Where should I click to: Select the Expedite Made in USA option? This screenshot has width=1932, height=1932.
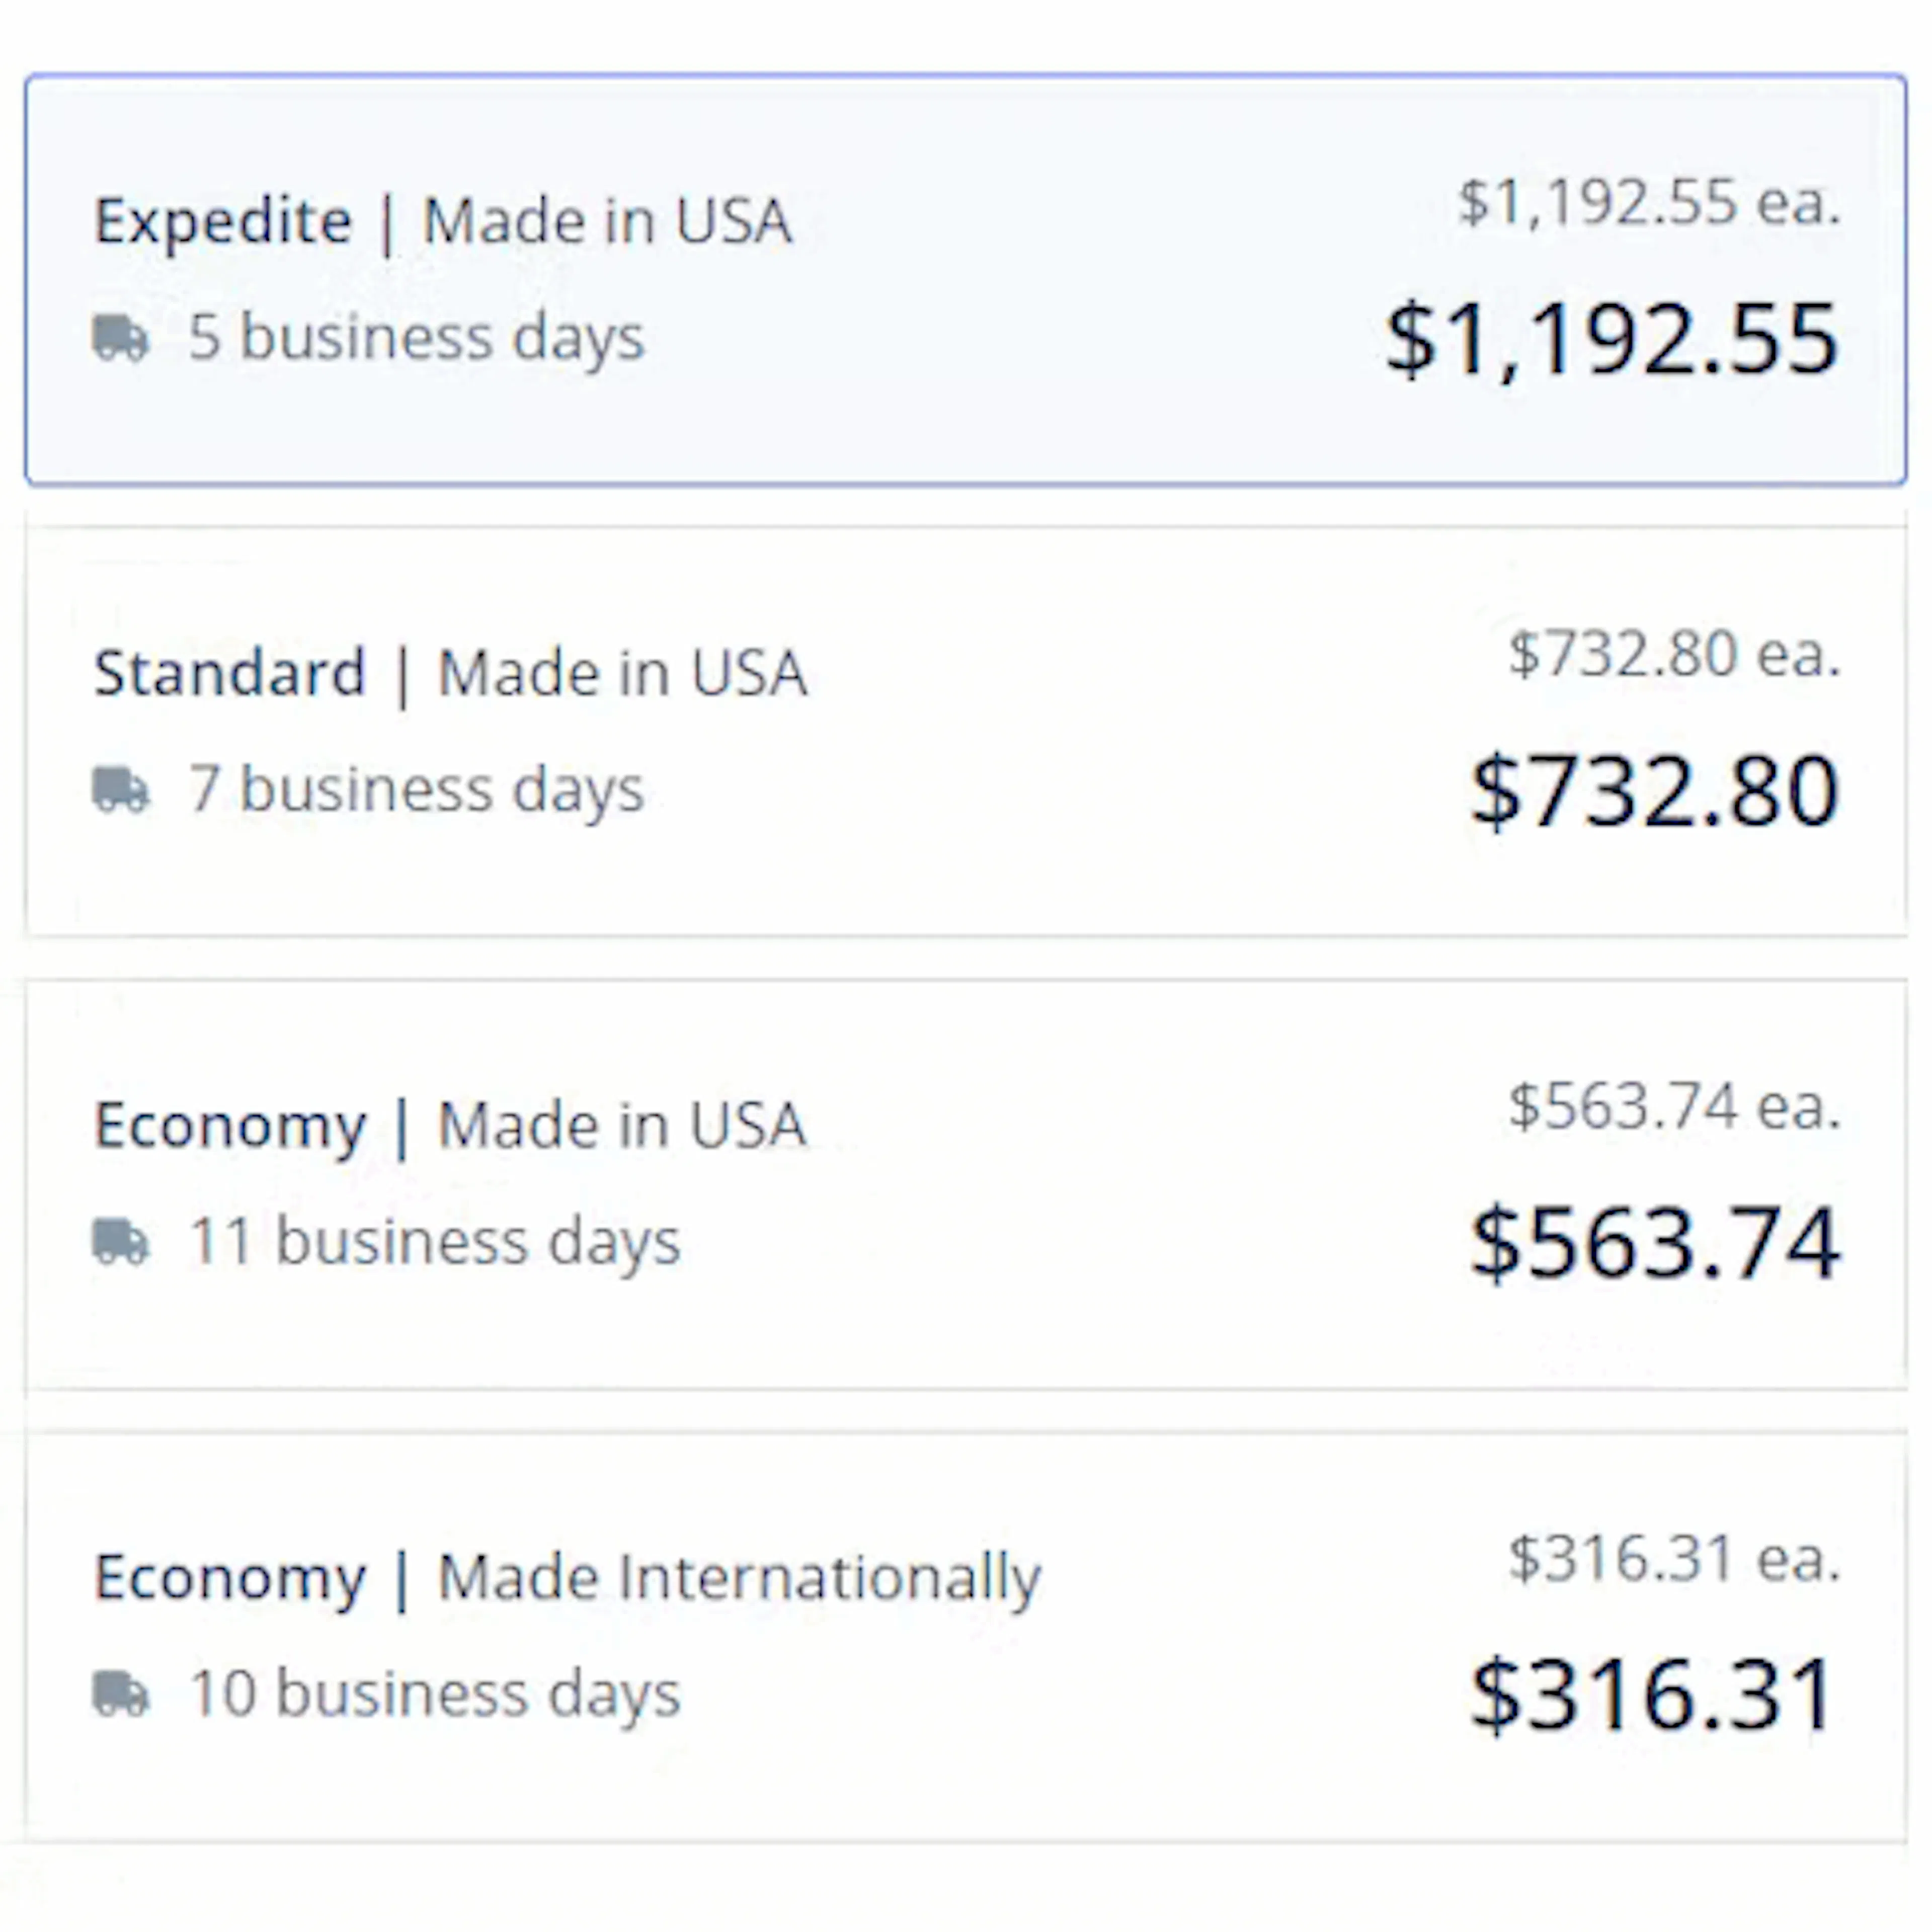[x=966, y=280]
